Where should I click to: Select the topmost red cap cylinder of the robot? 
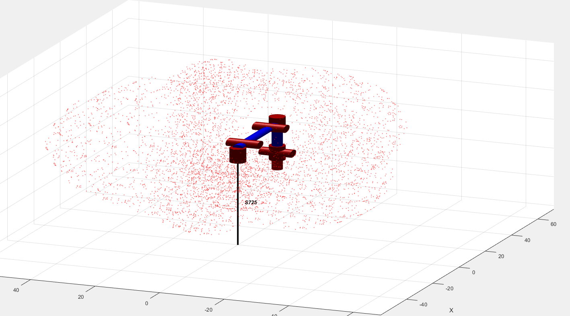pyautogui.click(x=277, y=120)
